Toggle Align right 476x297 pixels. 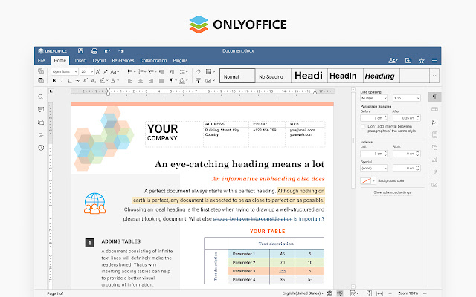(151, 81)
